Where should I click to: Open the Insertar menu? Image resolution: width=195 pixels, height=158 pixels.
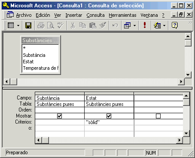pos(74,15)
